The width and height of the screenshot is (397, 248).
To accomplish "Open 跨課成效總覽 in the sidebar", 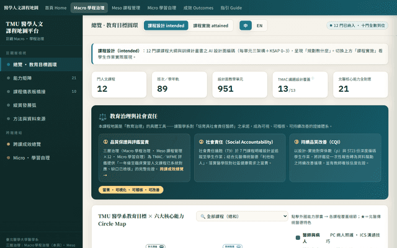I will click(x=41, y=144).
